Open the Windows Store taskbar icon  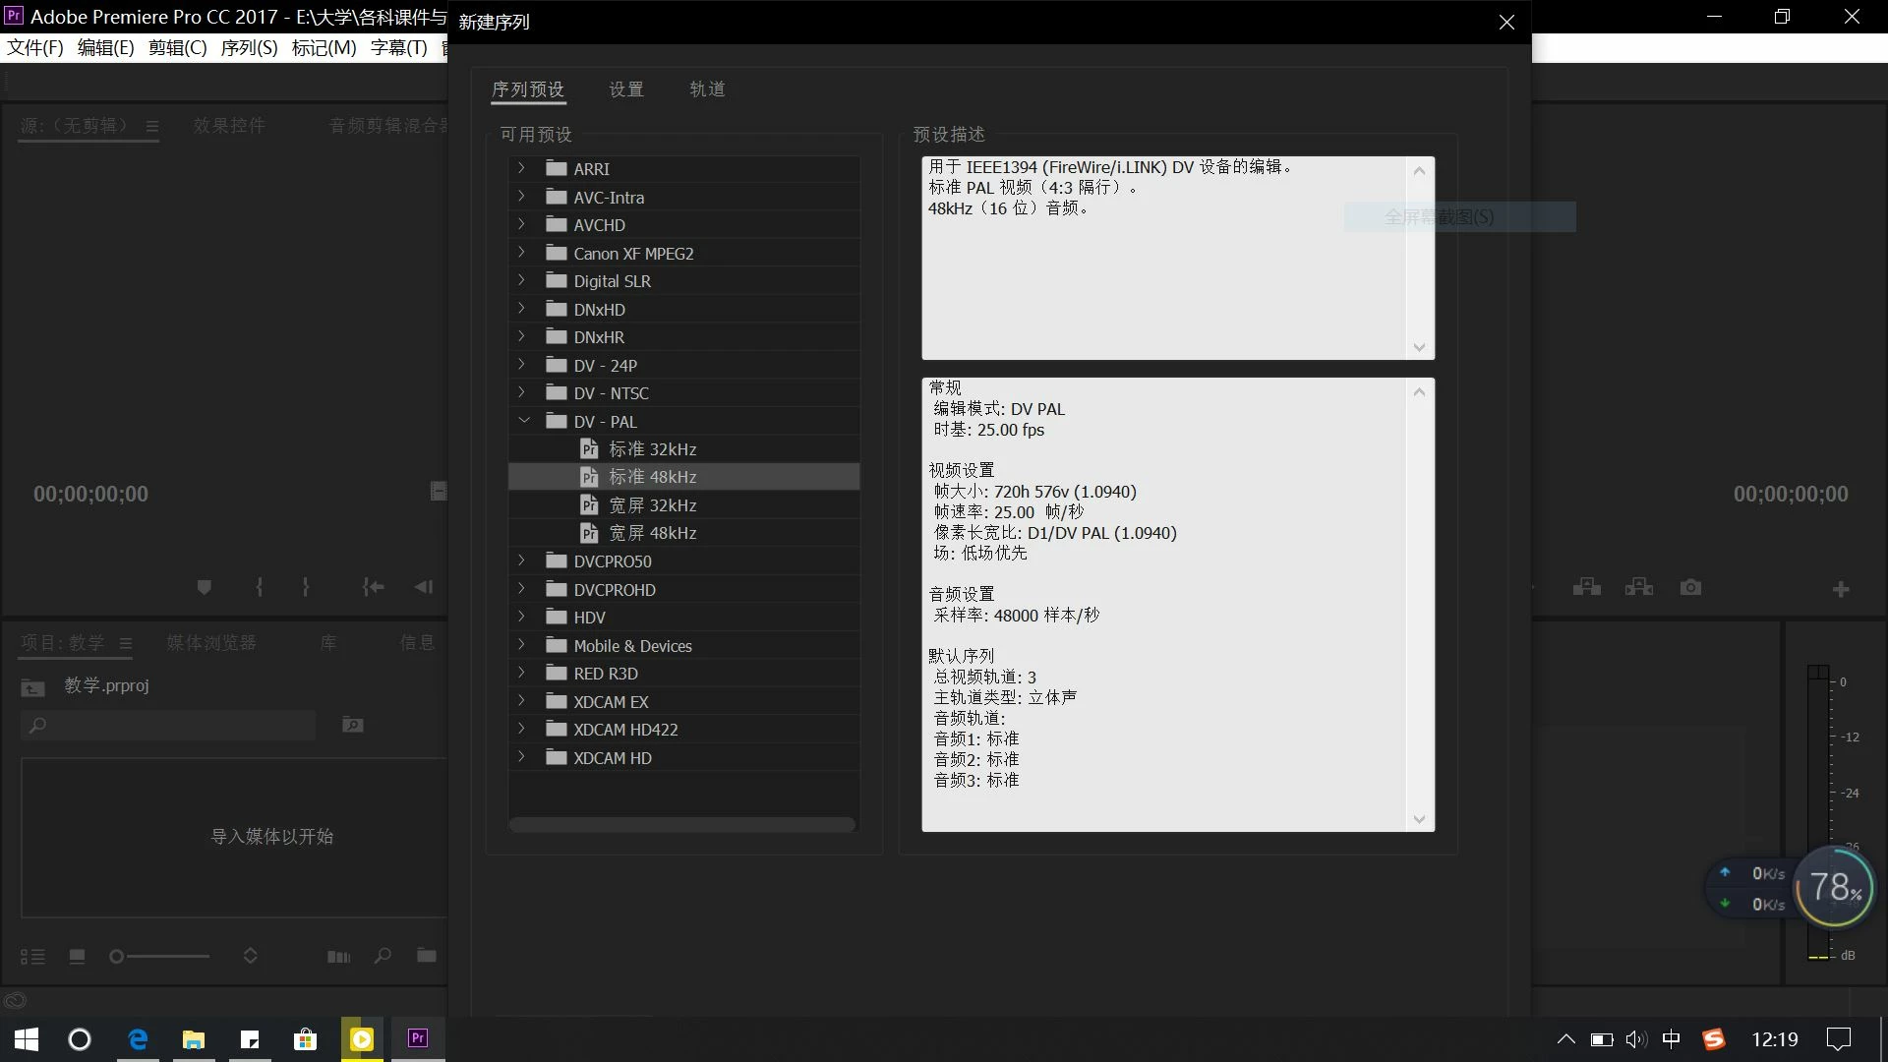(305, 1039)
